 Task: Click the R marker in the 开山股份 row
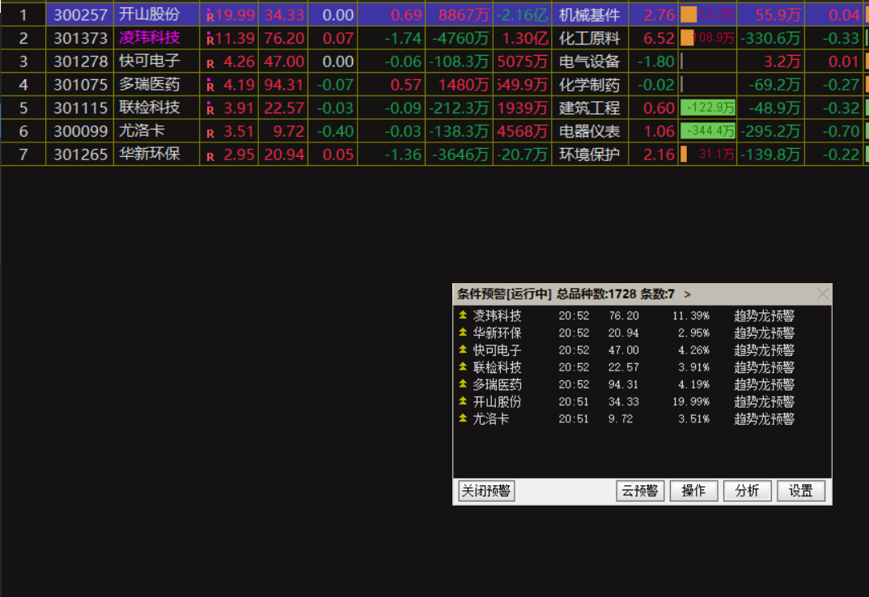(x=210, y=15)
